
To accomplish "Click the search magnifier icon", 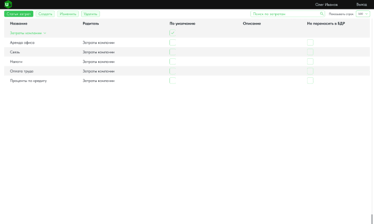I will [322, 14].
